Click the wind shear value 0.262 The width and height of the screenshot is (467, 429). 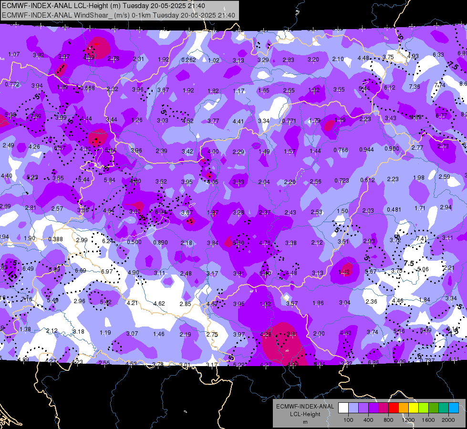pos(188,60)
